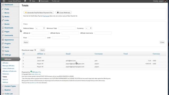Apply results per page setting
The height and width of the screenshot is (95, 169).
[x=43, y=50]
